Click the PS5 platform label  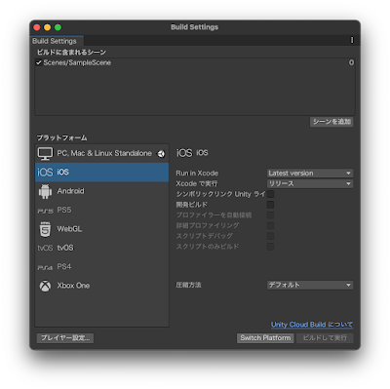point(64,210)
